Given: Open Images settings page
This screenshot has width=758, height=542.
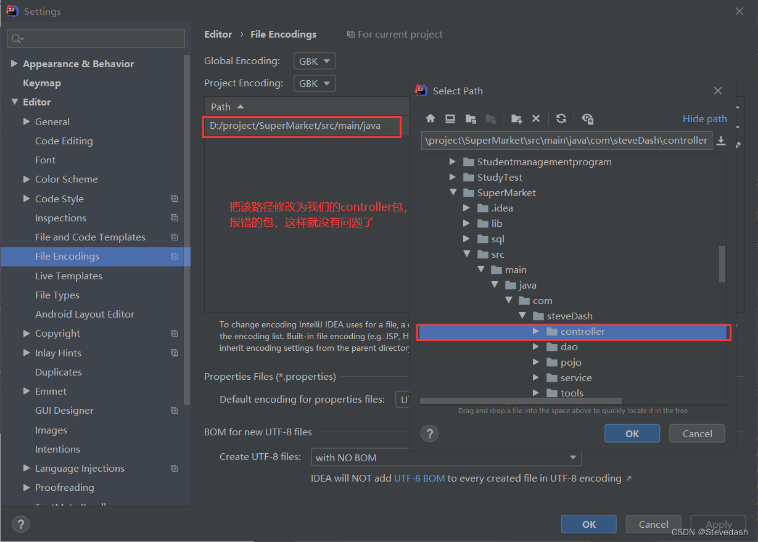Looking at the screenshot, I should click(x=51, y=430).
